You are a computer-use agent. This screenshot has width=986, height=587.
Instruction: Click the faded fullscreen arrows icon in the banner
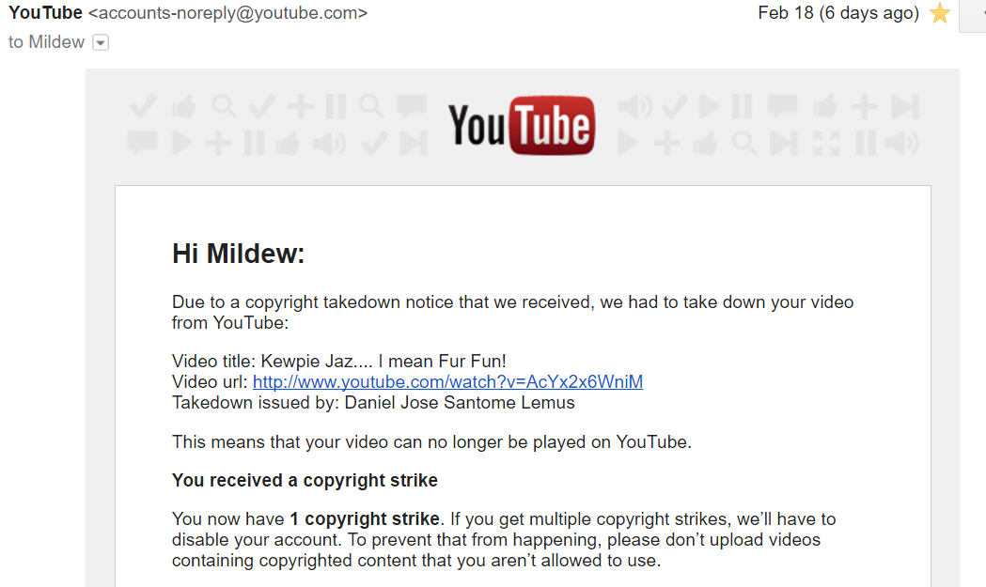click(x=825, y=144)
